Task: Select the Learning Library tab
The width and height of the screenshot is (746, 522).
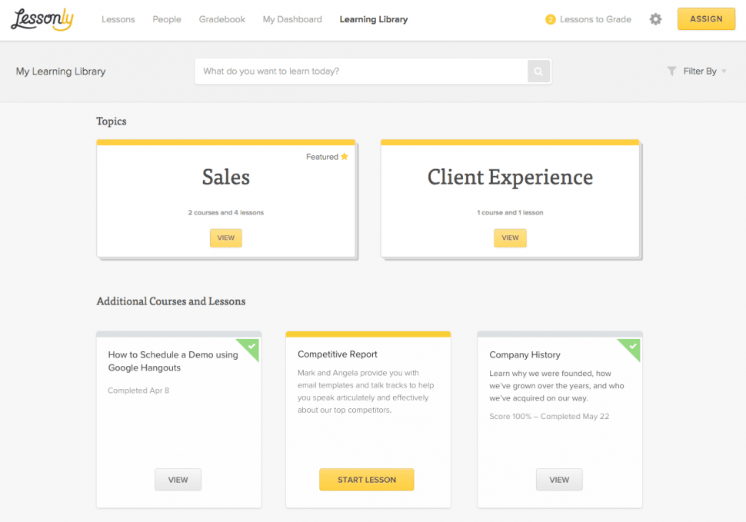Action: point(374,19)
